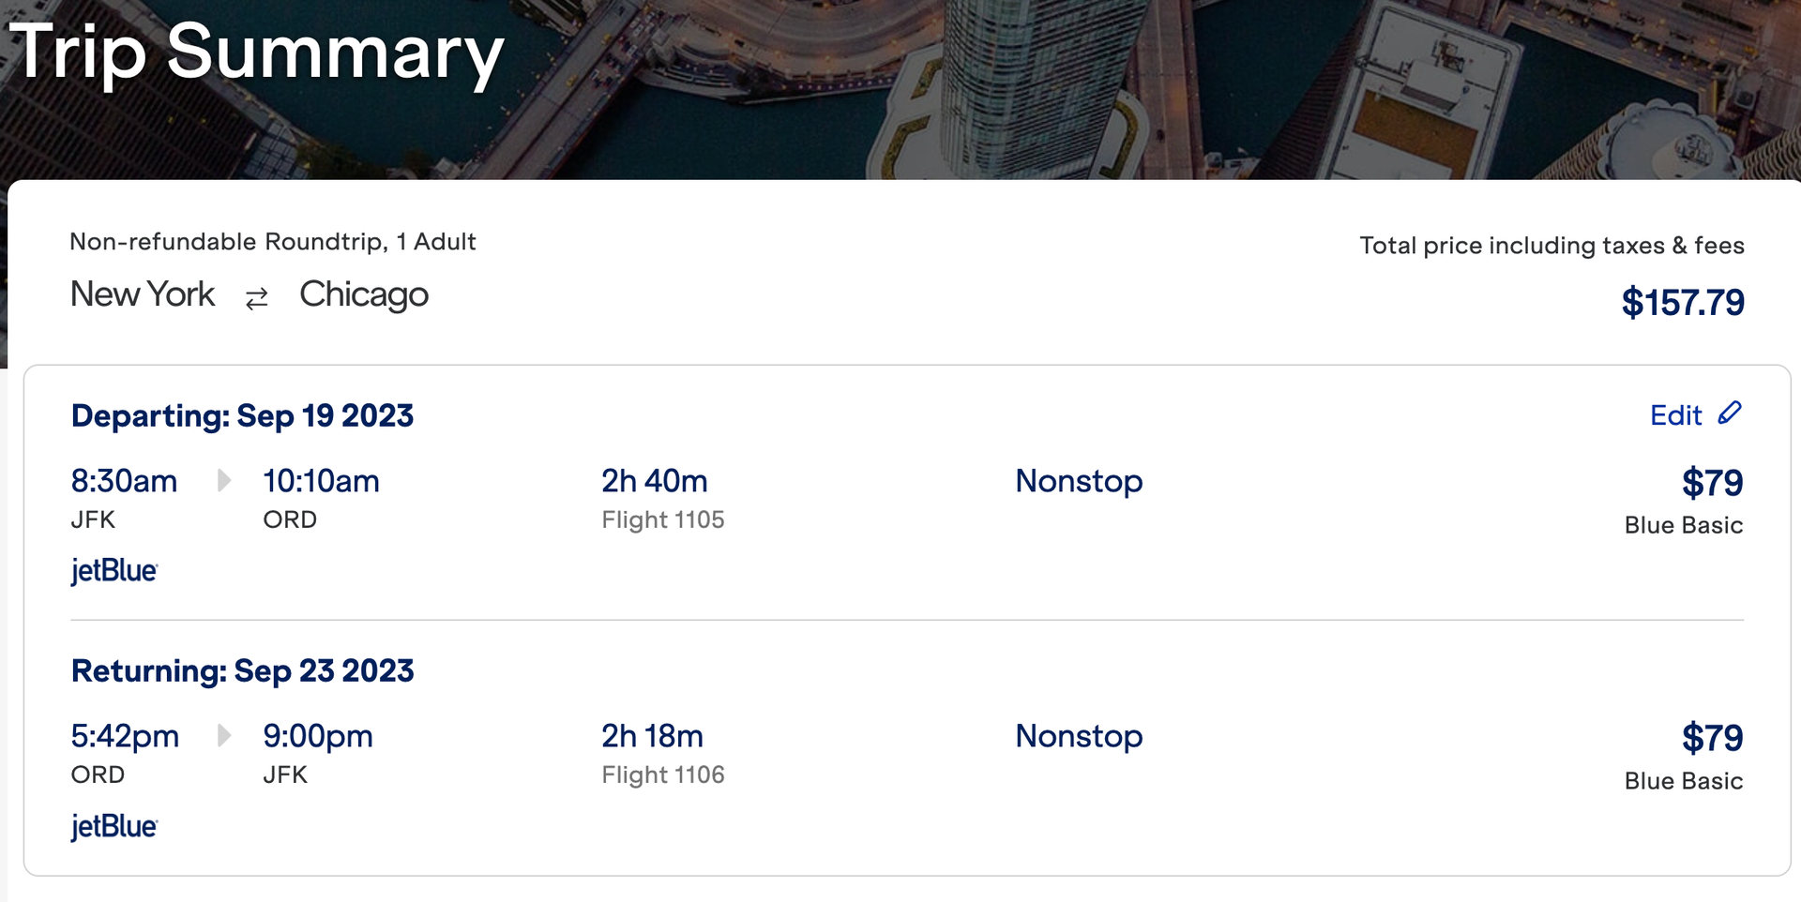1801x902 pixels.
Task: Click Flight 1105 label
Action: point(663,519)
